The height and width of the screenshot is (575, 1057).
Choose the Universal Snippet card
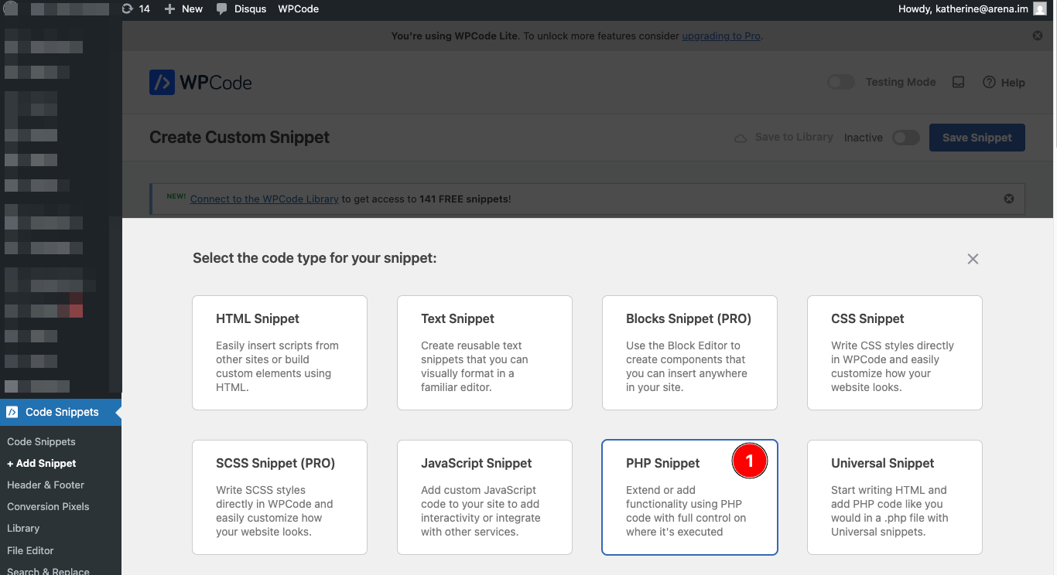click(895, 497)
